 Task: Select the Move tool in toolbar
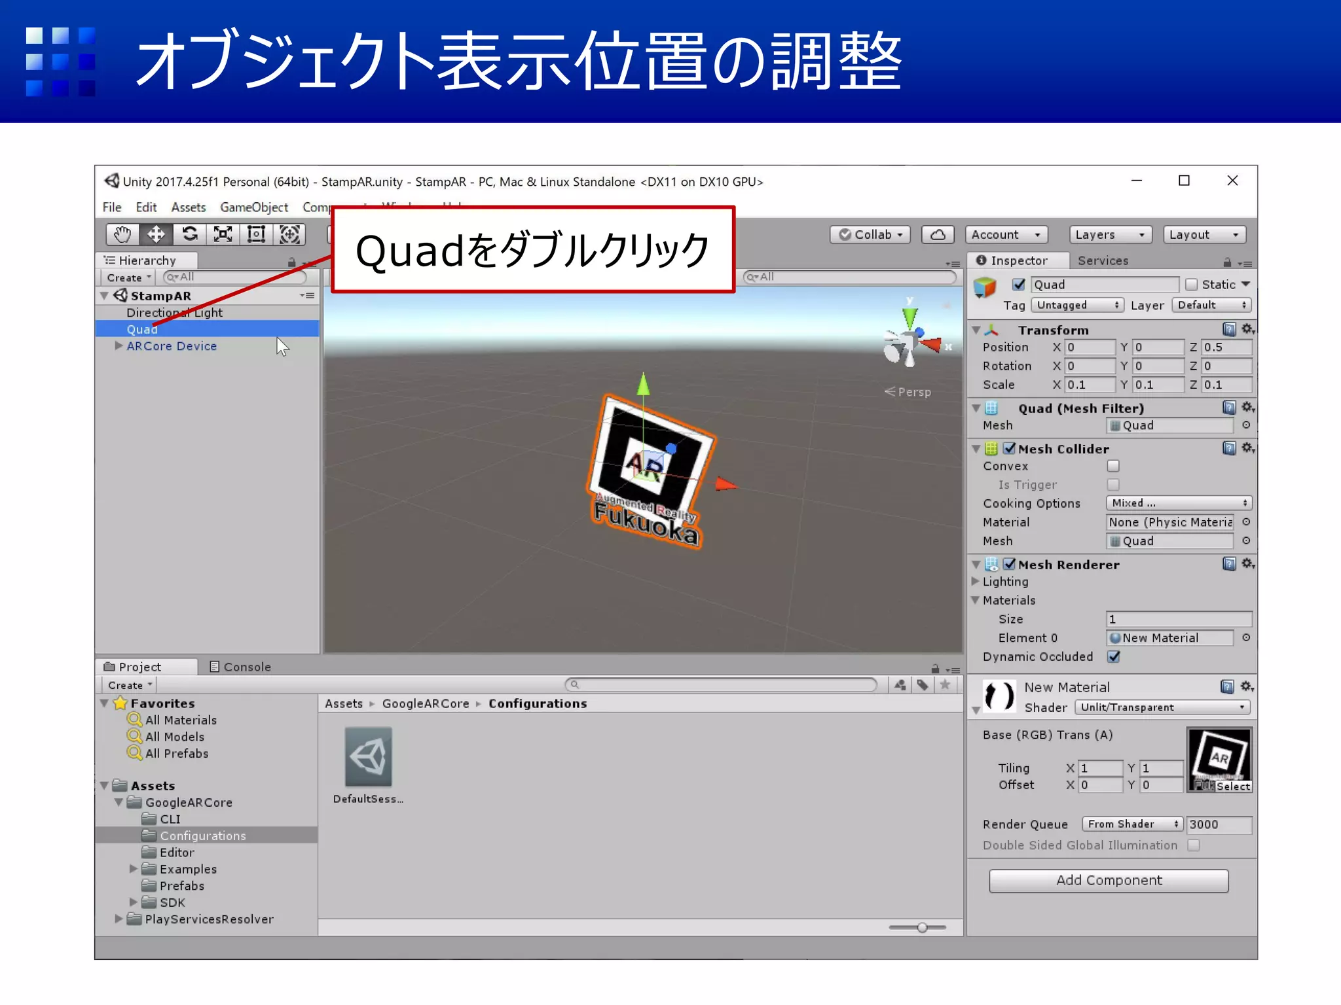click(156, 234)
